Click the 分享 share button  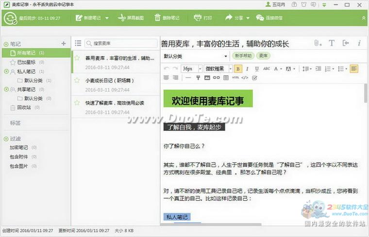click(x=234, y=18)
